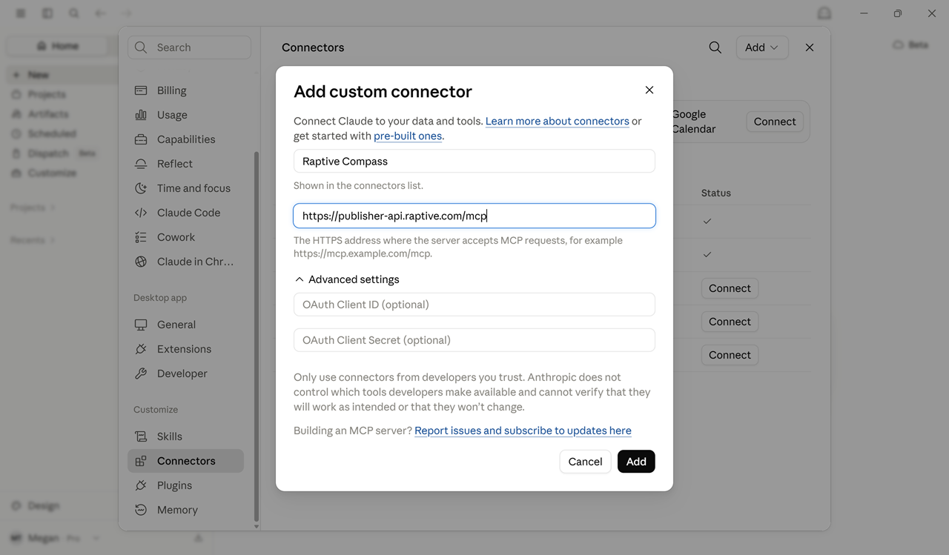Screen dimensions: 949x555
Task: Connect the Google Calendar connector
Action: pos(775,122)
